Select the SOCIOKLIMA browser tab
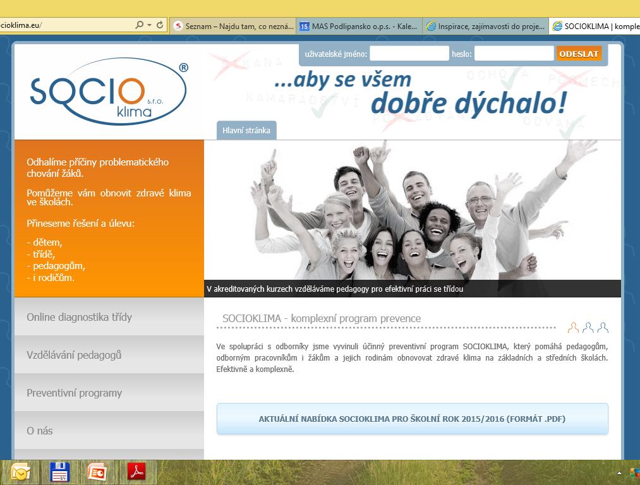 [x=595, y=26]
